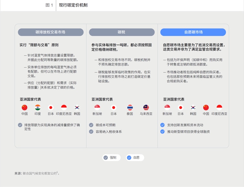Viewport: 244px width, 187px height.
Task: Click the Singapore flag under 碳税
Action: [x=97, y=107]
